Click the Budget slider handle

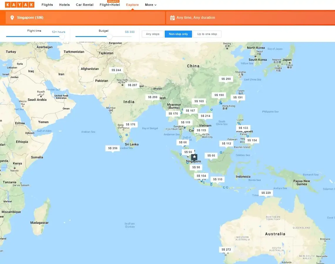110,36
